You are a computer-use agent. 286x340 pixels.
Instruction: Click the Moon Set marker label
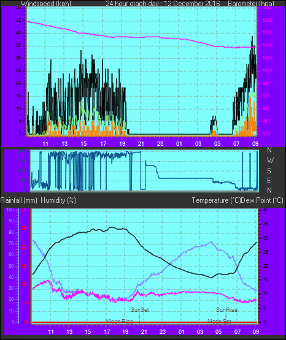coord(219,321)
